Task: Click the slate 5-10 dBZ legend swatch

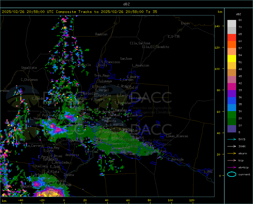Action: pos(232,129)
